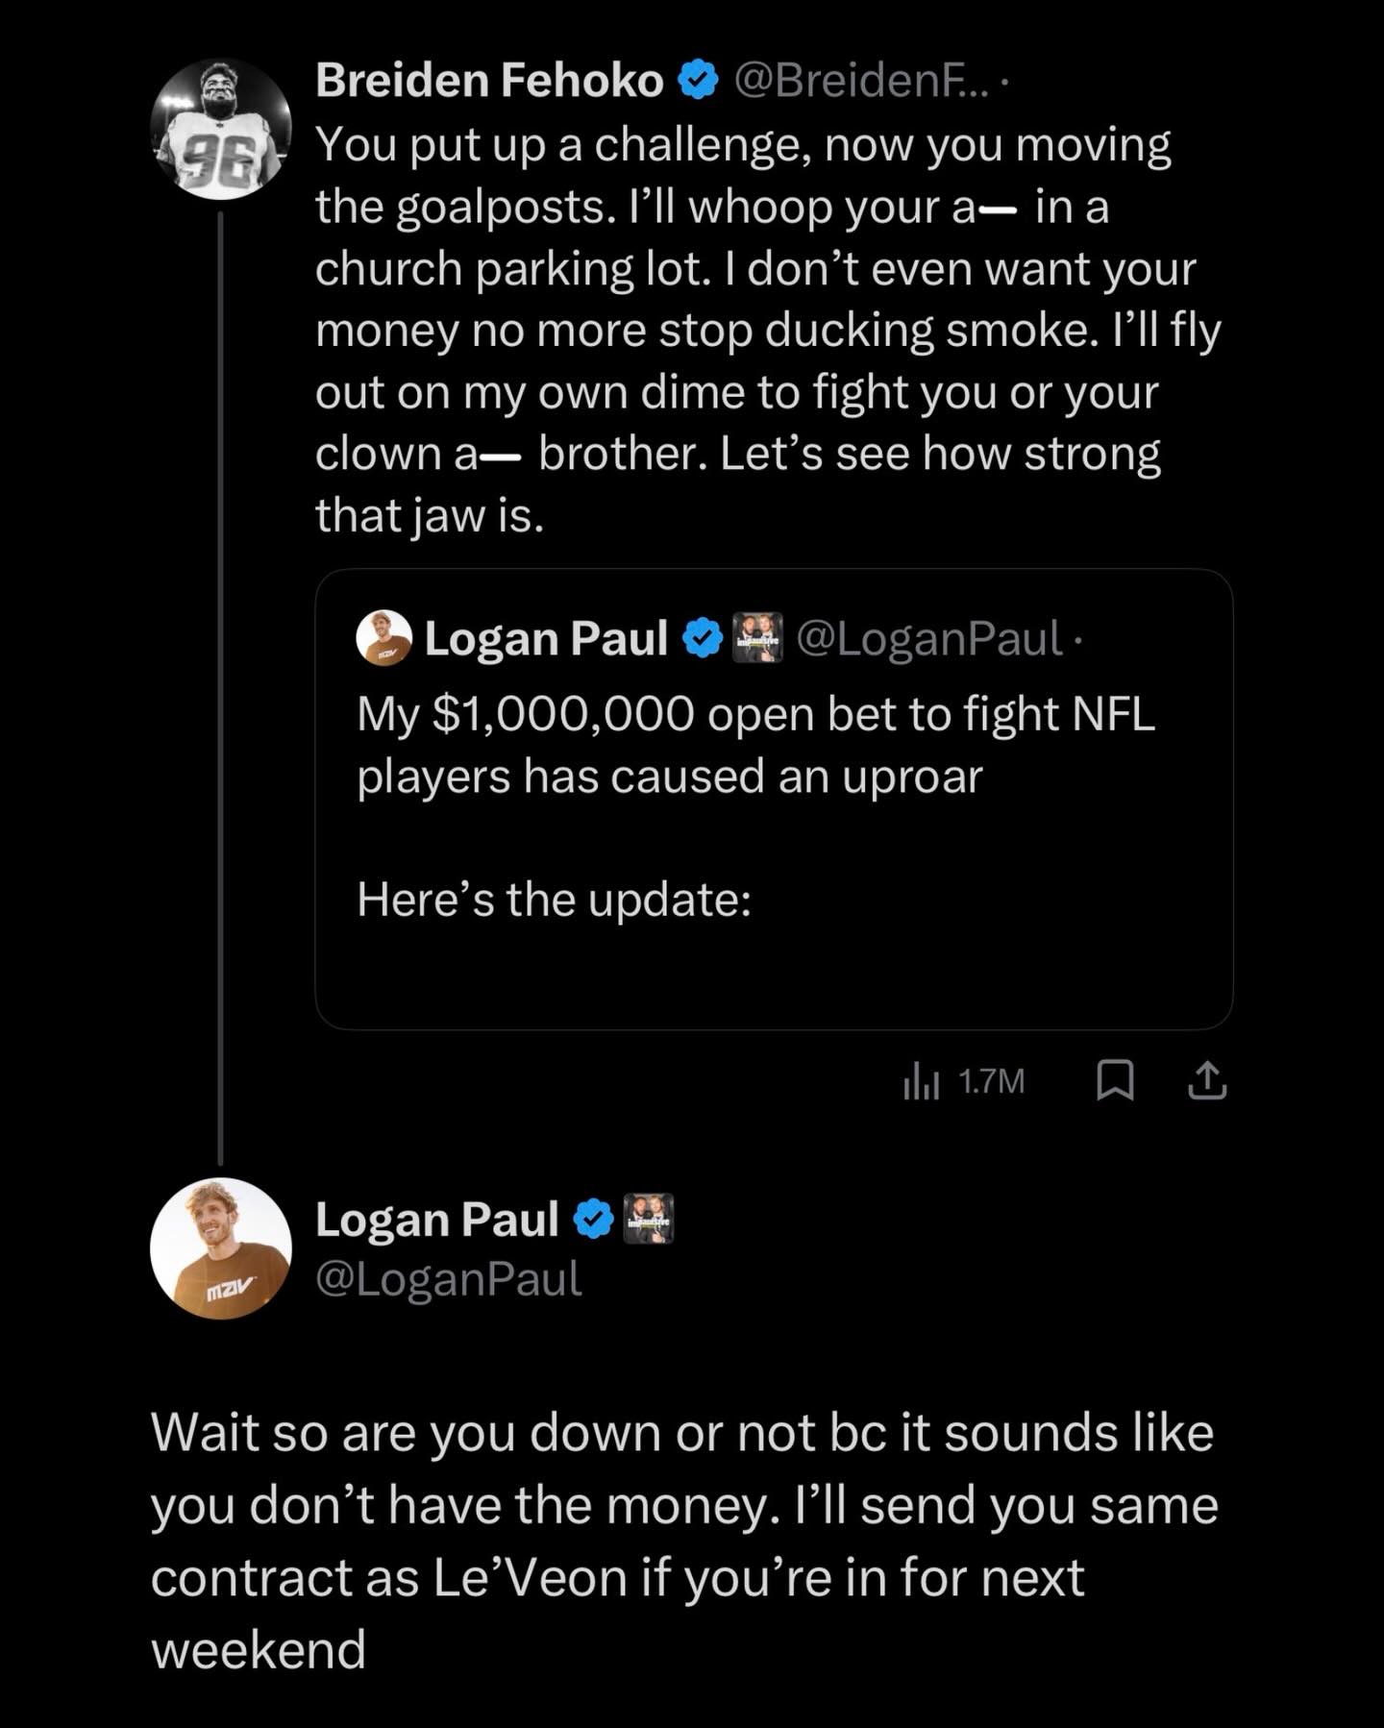Open Breiden Fehoko's profile picture
The image size is (1384, 1728).
[221, 129]
